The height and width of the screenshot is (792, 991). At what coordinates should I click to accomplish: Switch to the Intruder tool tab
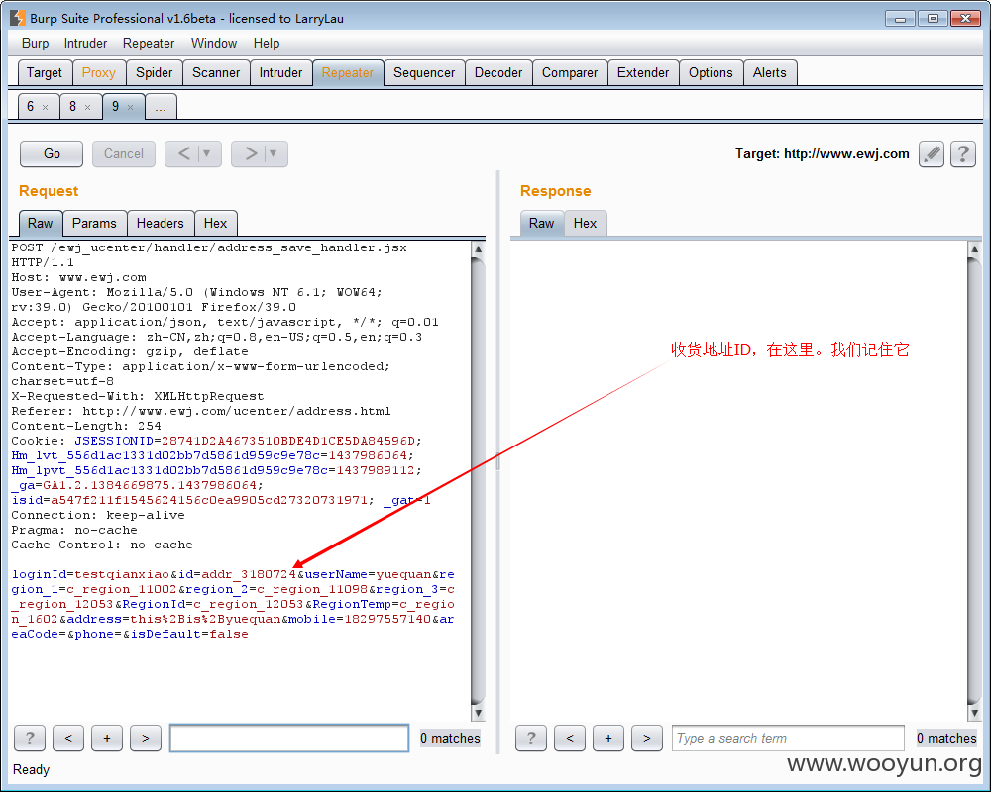(280, 72)
